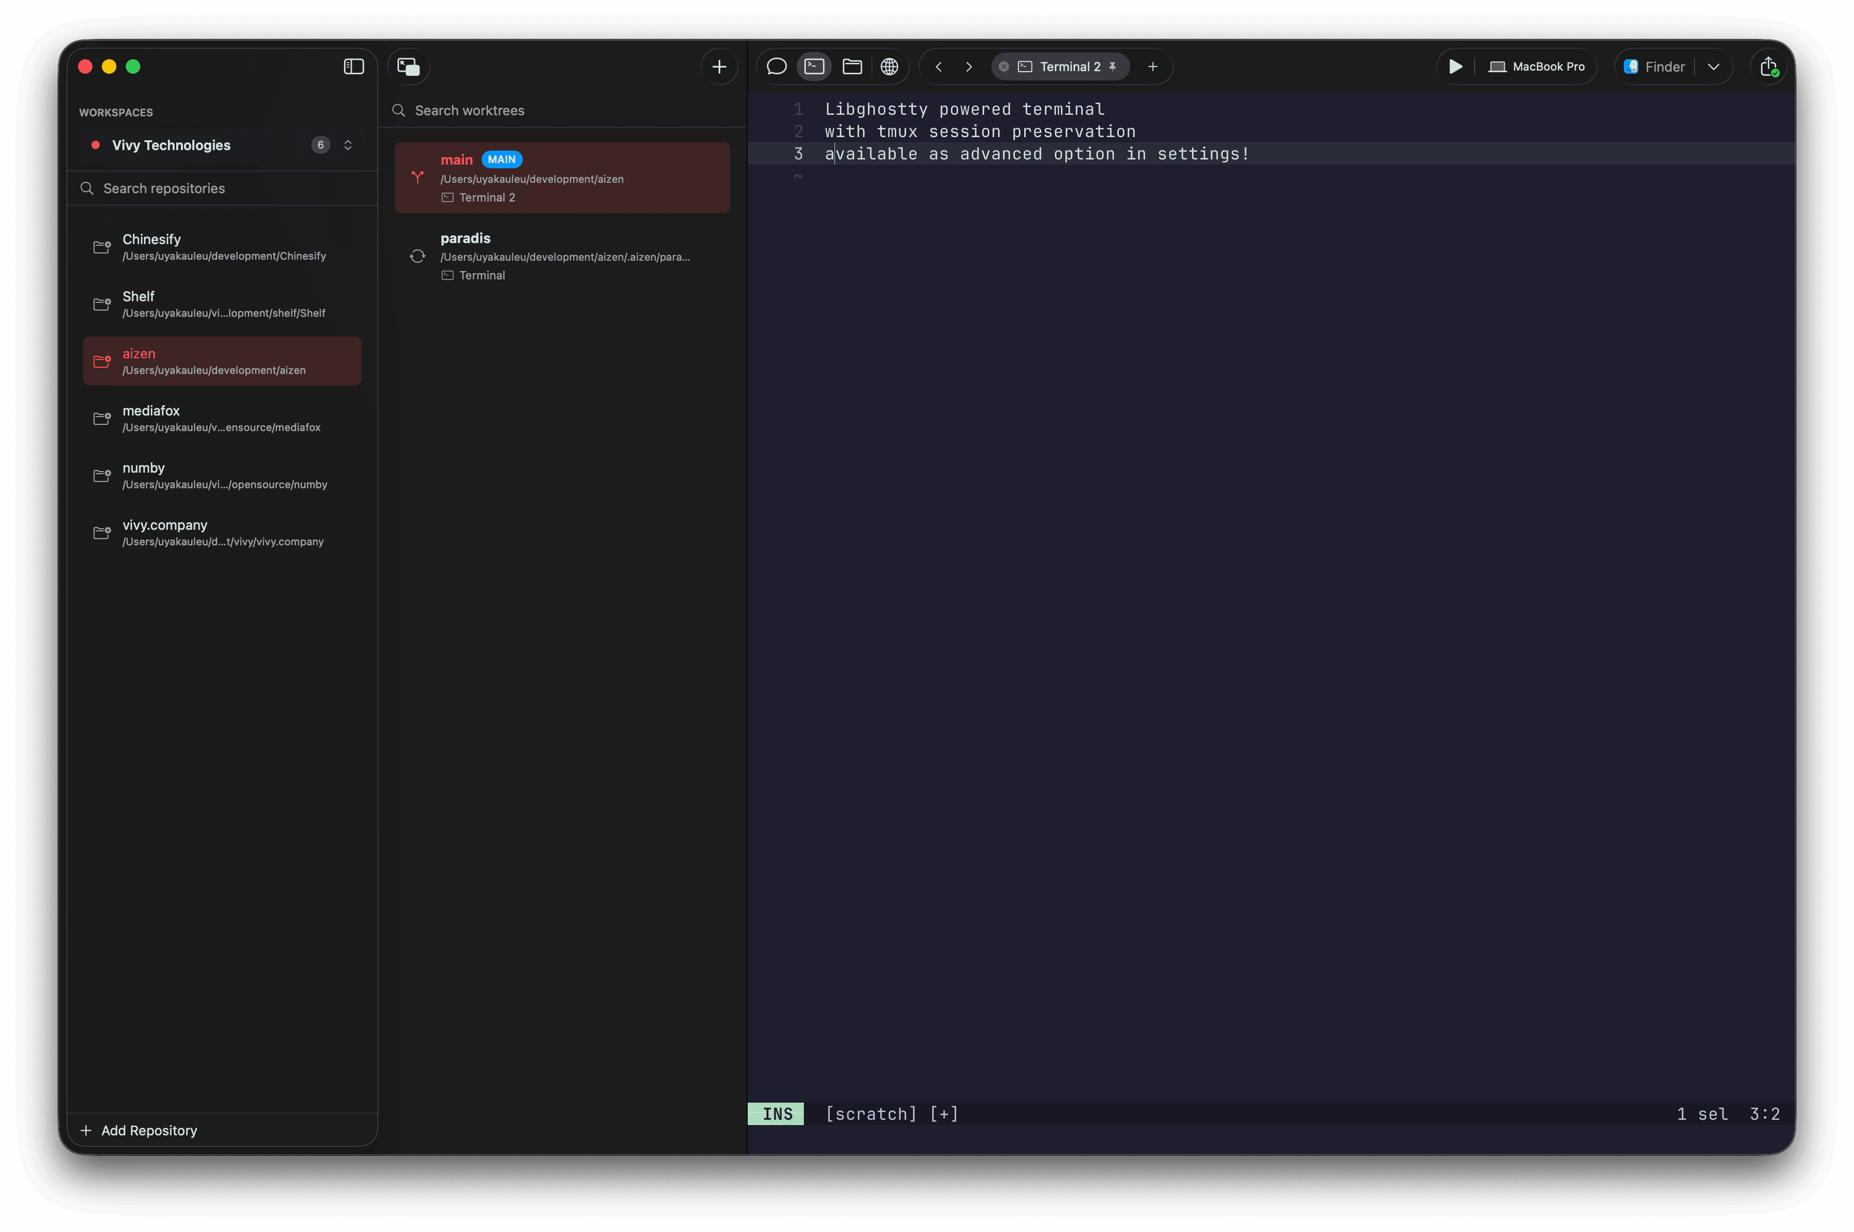Screen dimensions: 1854x1232
Task: Click Add Repository at bottom of sidebar
Action: pos(149,1130)
